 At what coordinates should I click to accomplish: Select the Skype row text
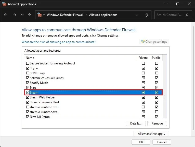tap(34, 68)
